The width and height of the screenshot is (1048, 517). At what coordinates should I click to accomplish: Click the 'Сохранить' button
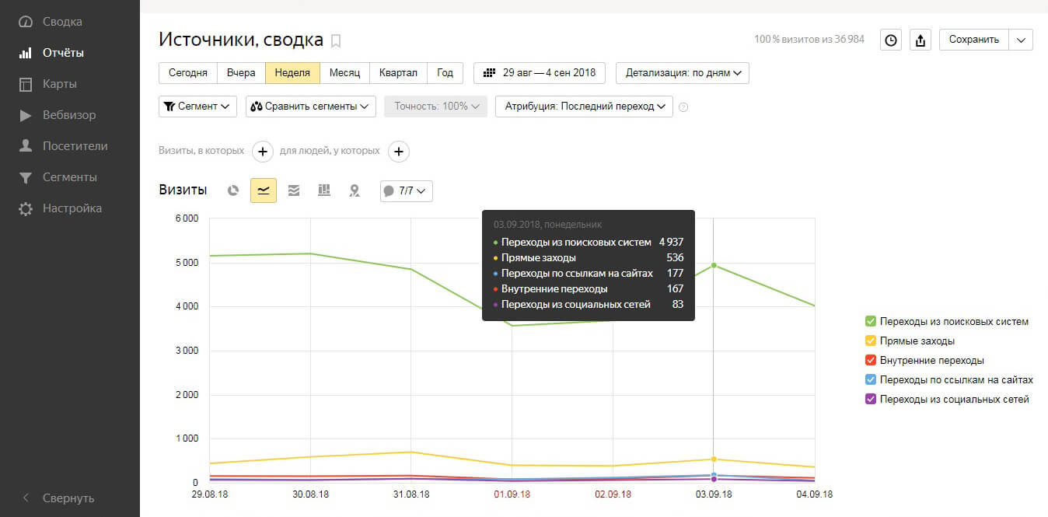click(x=973, y=40)
